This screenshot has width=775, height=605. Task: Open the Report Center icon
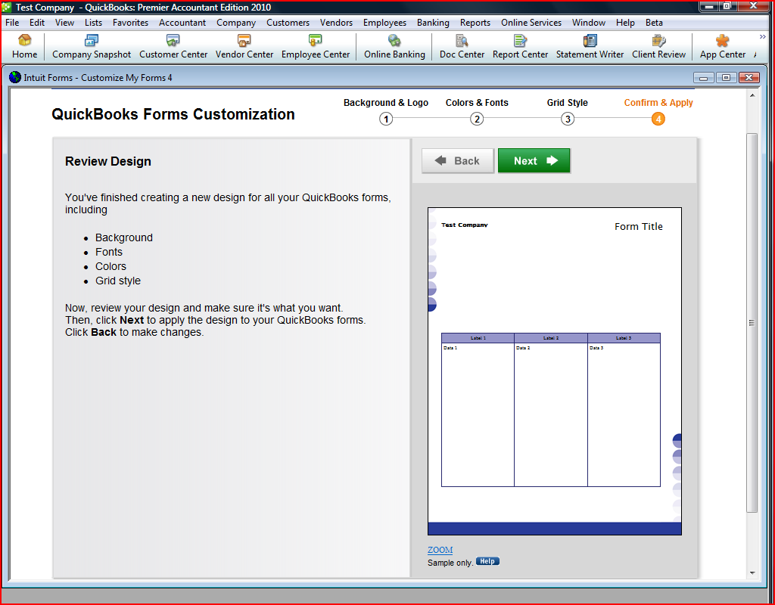520,47
